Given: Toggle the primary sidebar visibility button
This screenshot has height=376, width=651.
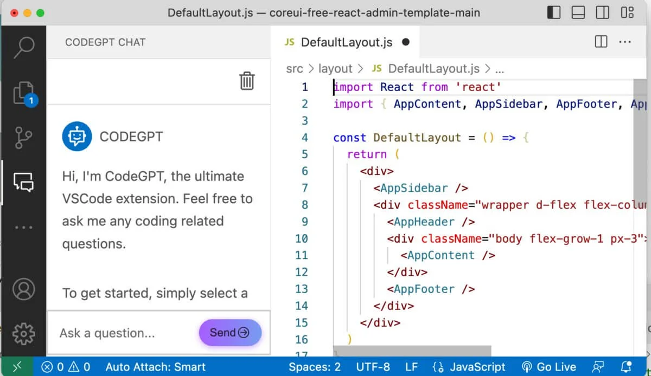Looking at the screenshot, I should click(554, 12).
